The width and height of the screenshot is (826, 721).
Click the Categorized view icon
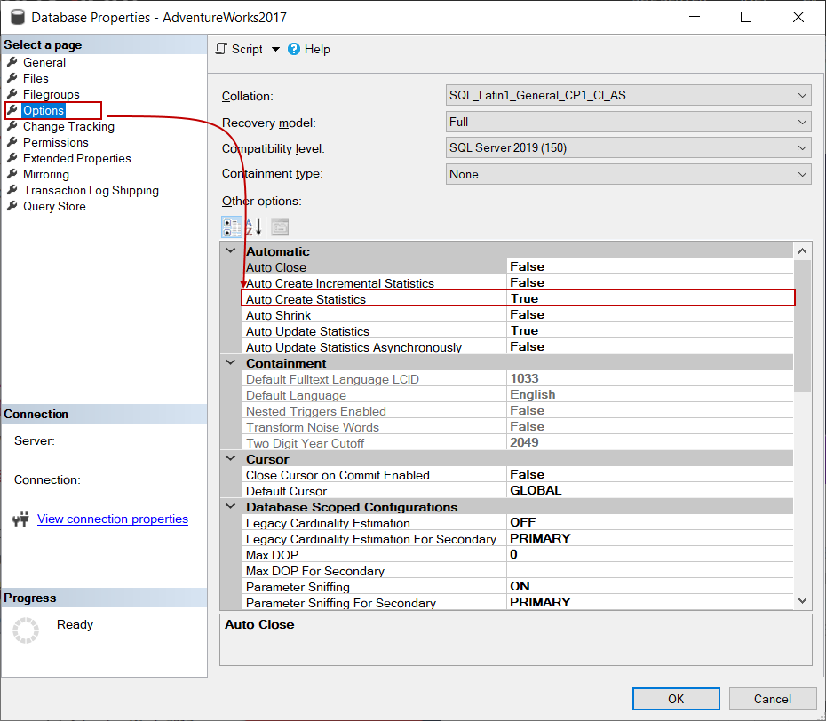[231, 227]
